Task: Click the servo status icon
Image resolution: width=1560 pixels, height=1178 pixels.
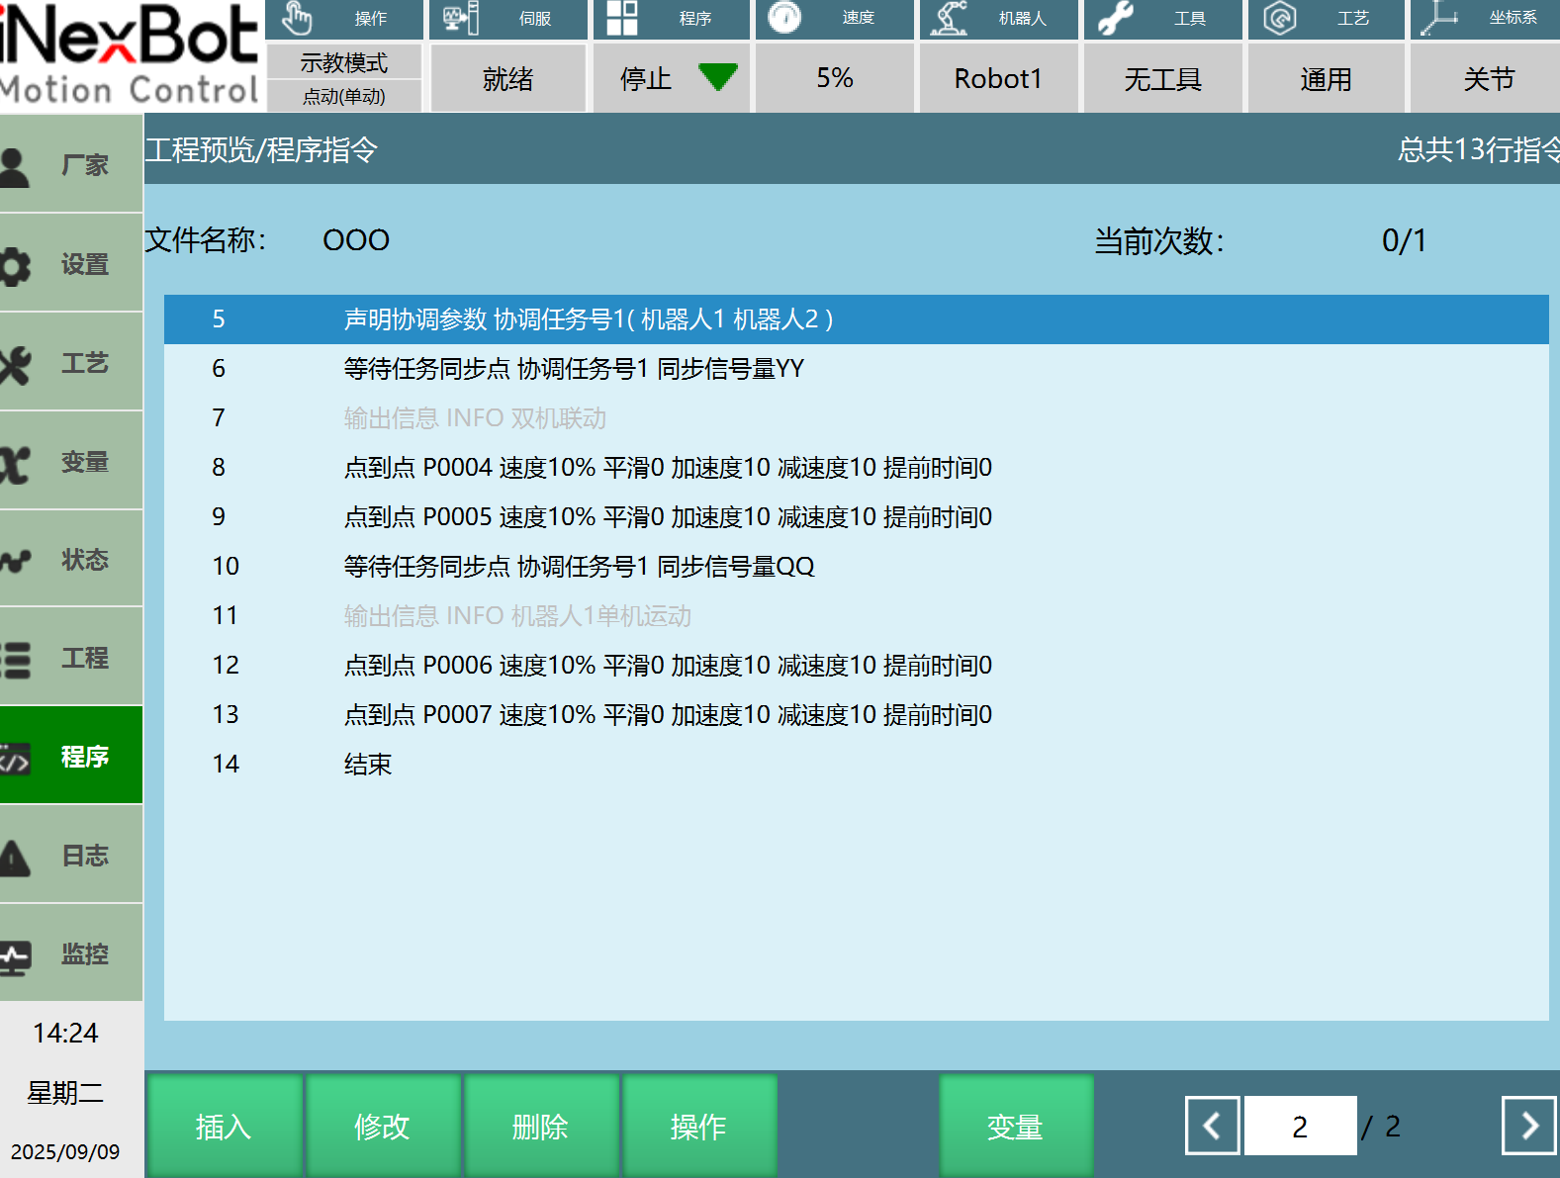Action: pos(460,18)
